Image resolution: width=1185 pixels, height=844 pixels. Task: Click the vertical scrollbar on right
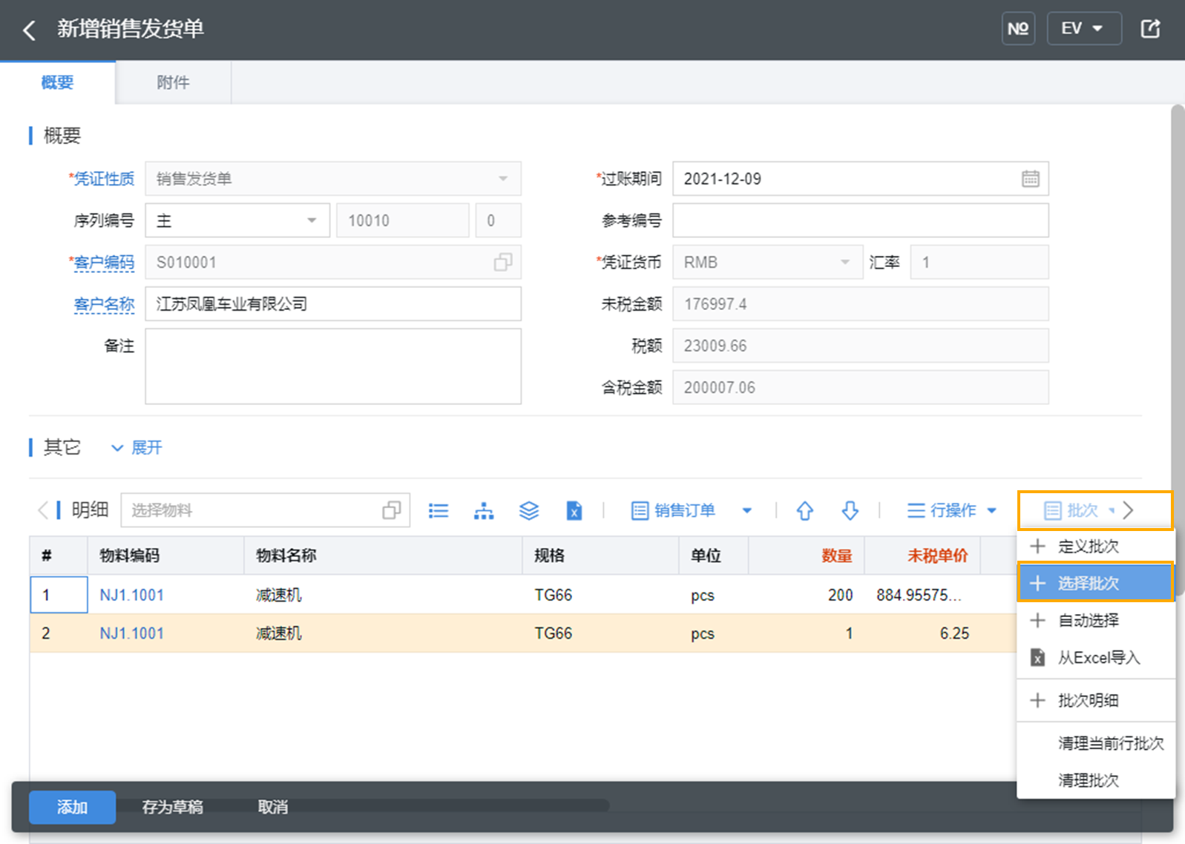pos(1177,349)
